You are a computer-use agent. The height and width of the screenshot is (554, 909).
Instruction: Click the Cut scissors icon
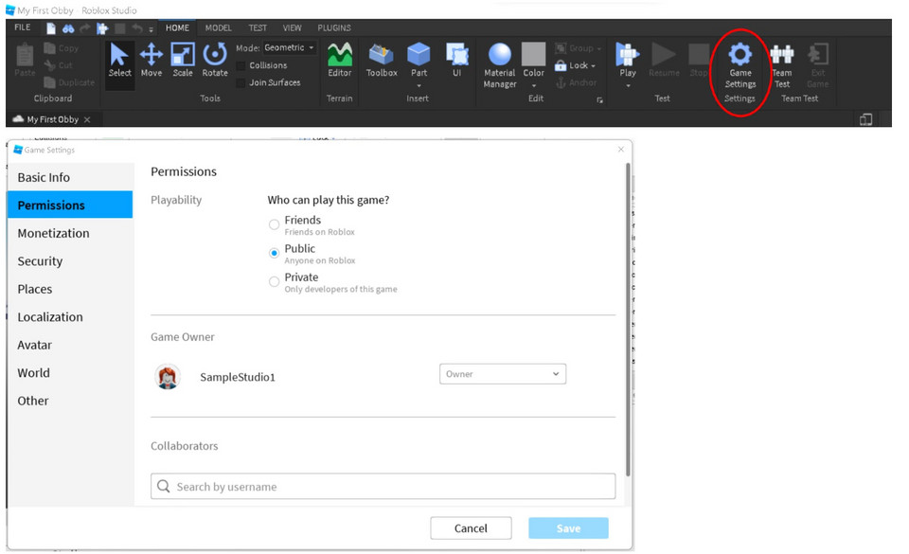(x=50, y=65)
